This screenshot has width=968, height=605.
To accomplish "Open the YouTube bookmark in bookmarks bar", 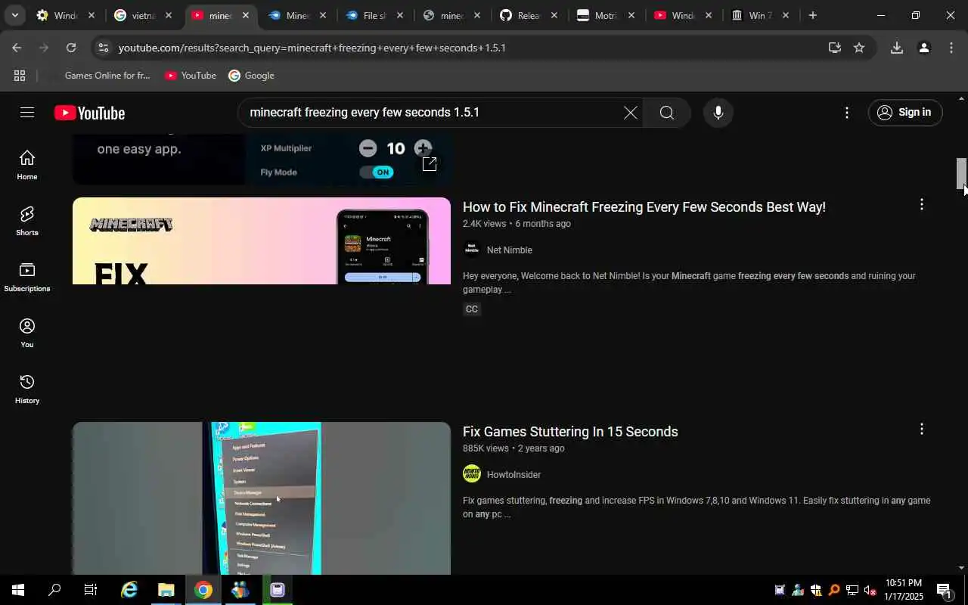I will pyautogui.click(x=191, y=76).
